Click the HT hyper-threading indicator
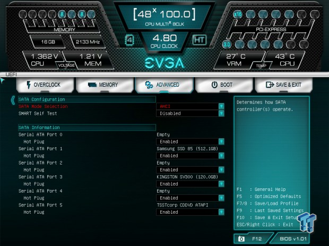The height and width of the screenshot is (246, 329). click(x=199, y=40)
